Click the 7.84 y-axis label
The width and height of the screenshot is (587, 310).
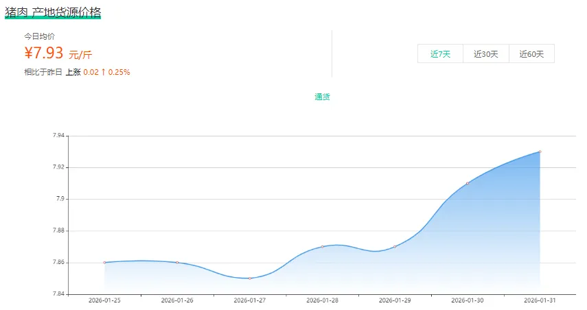pyautogui.click(x=58, y=294)
